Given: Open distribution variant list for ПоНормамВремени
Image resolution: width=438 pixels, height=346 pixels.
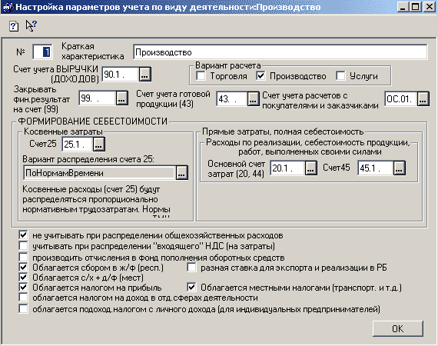Looking at the screenshot, I should pos(182,173).
